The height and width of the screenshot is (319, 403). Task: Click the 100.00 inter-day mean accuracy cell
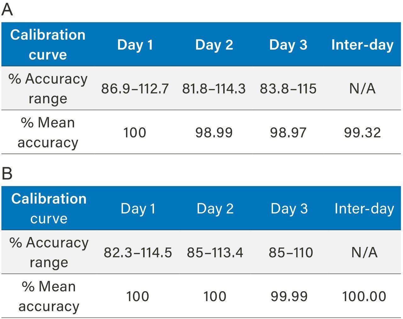pos(364,296)
